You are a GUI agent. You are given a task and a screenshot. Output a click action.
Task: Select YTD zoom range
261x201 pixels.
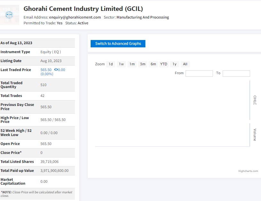164,64
